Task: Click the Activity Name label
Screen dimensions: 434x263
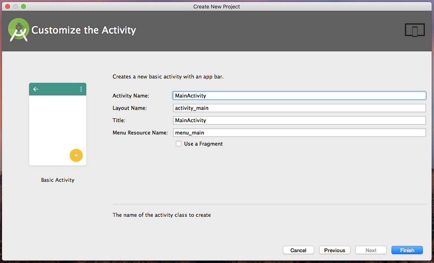Action: (x=131, y=95)
